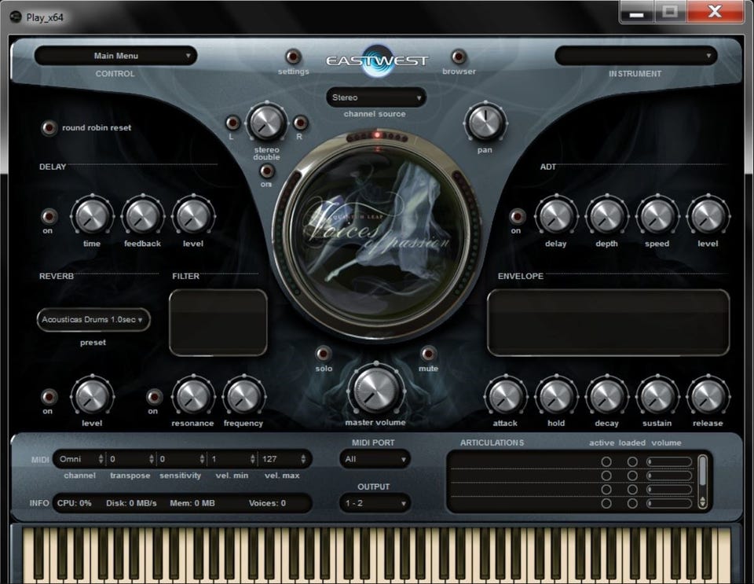Image resolution: width=754 pixels, height=584 pixels.
Task: Click the envelope sustain knob
Action: point(657,396)
